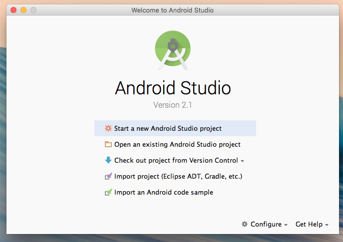Open an existing Android Studio project
Viewport: 343px width, 242px height.
pos(177,144)
